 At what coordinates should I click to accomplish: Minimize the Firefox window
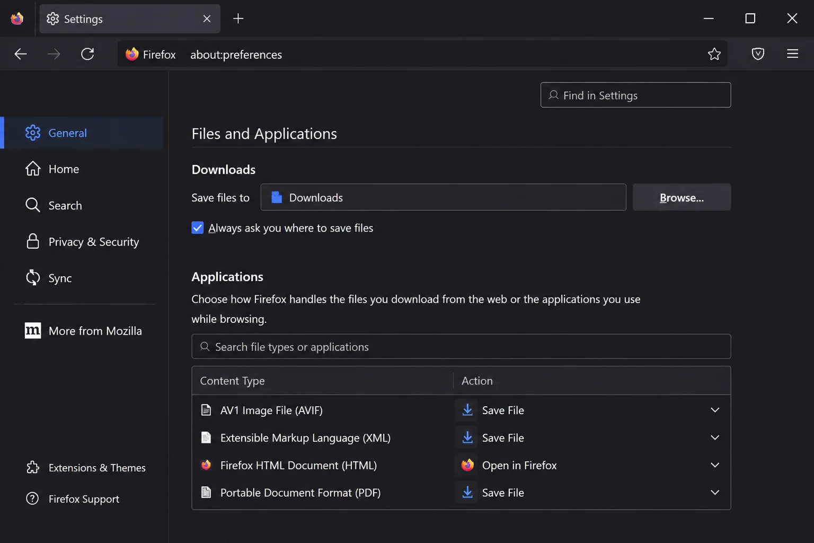coord(709,19)
